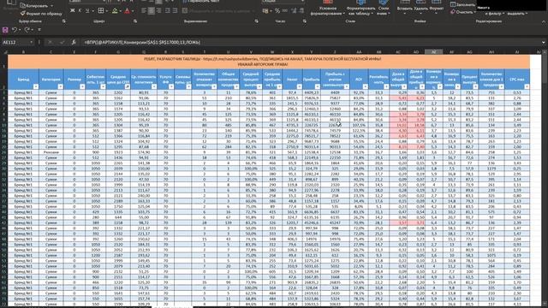Align text right in the ribbon
548x308 pixels.
coord(159,11)
